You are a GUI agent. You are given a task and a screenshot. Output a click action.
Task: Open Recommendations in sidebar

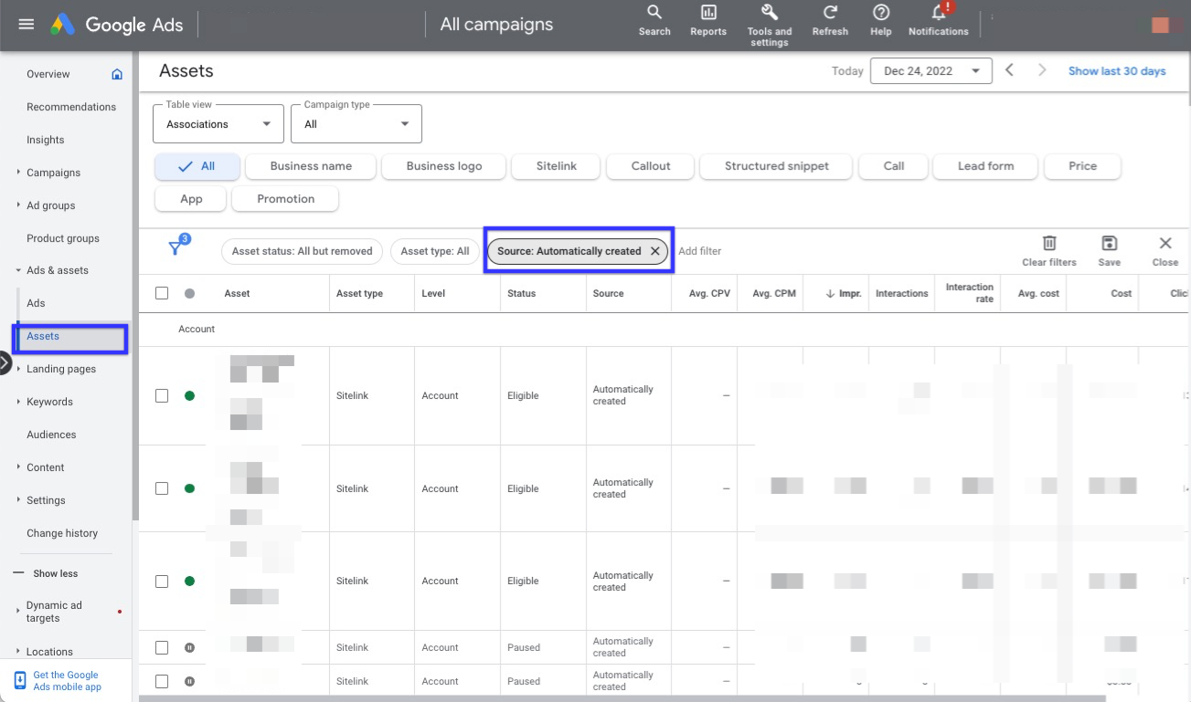(71, 107)
